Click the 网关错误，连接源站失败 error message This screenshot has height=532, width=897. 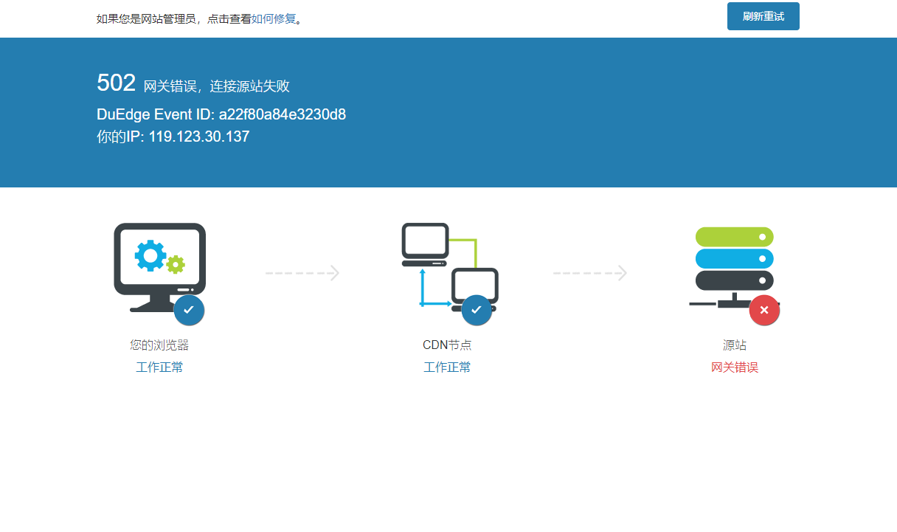click(216, 86)
